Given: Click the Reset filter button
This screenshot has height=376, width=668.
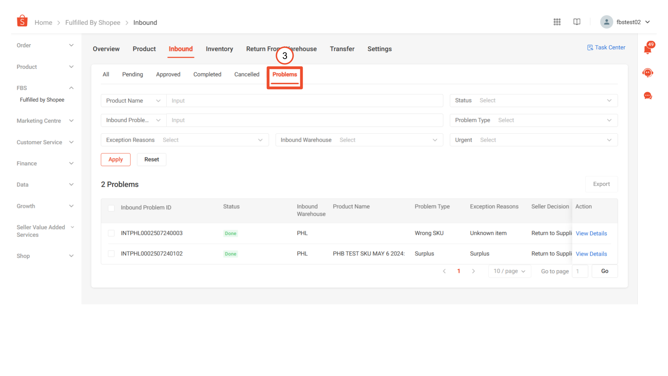Looking at the screenshot, I should [x=152, y=159].
